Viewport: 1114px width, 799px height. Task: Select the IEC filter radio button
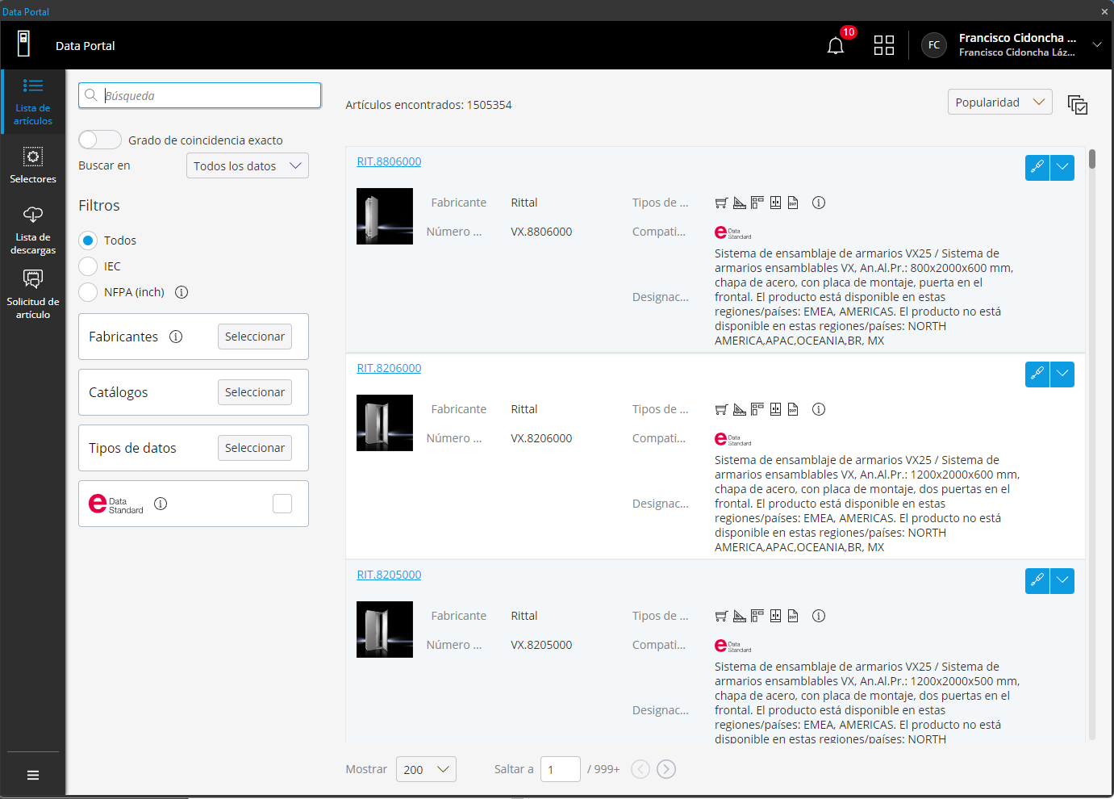(88, 266)
